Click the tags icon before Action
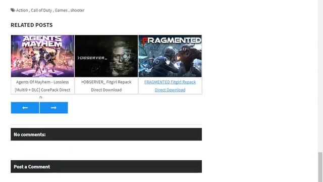Screen dimensions: 323x182 (13, 10)
